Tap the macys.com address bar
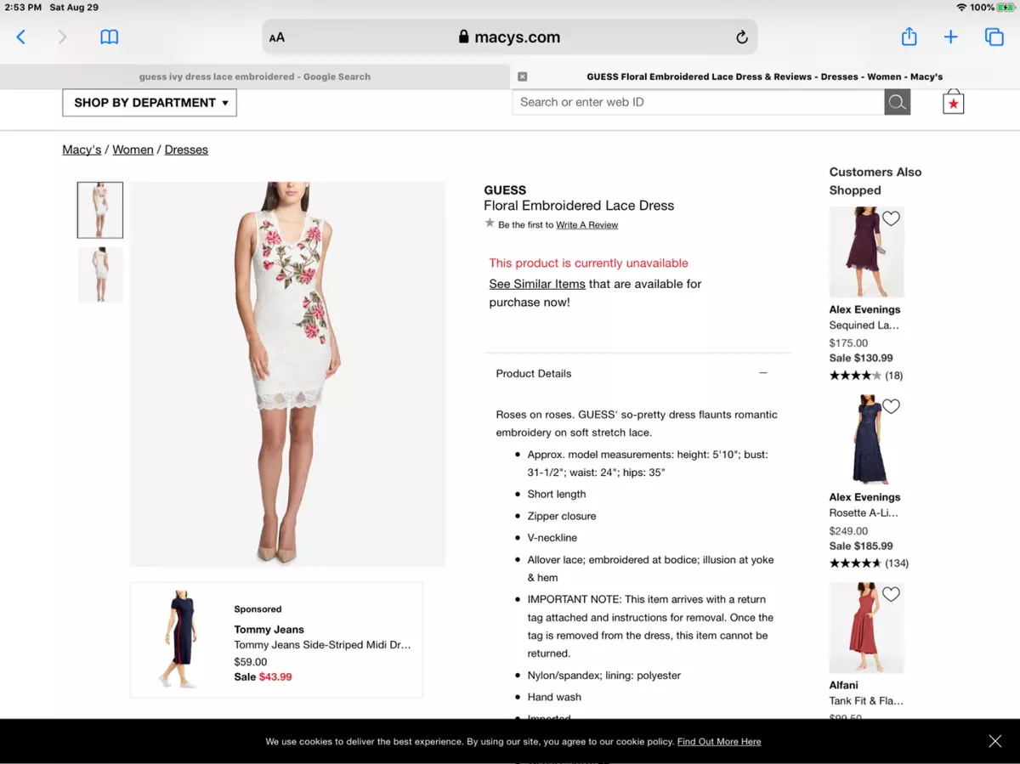This screenshot has width=1020, height=764. click(x=509, y=37)
